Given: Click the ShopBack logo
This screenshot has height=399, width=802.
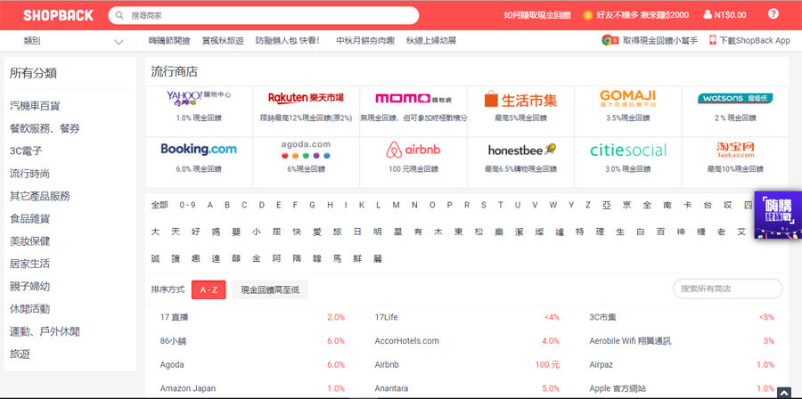Looking at the screenshot, I should click(58, 15).
